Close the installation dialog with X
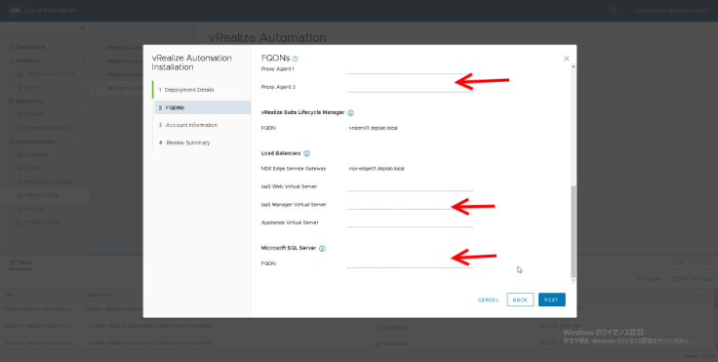 point(567,59)
